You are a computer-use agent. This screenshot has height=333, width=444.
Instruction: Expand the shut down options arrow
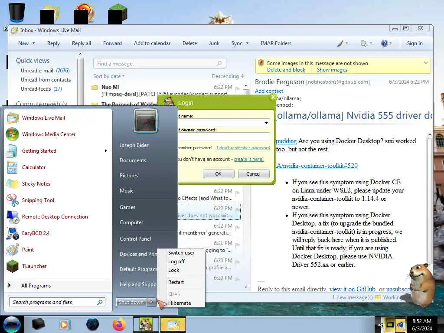pos(151,302)
